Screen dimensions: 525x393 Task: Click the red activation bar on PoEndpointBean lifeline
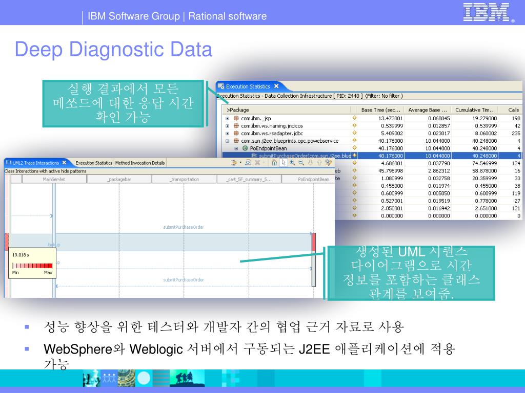pos(314,242)
